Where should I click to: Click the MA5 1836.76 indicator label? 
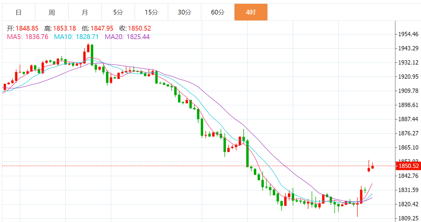pyautogui.click(x=27, y=37)
